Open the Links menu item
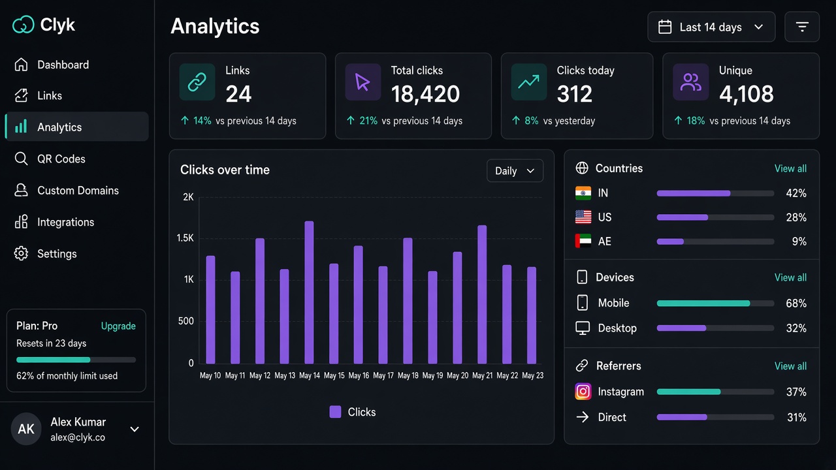Viewport: 836px width, 470px height. click(76, 96)
